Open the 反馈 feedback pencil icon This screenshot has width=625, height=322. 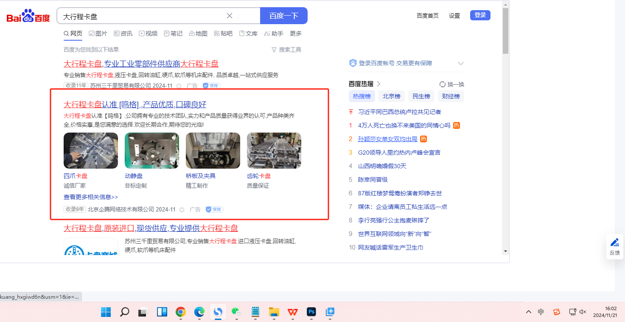pyautogui.click(x=614, y=242)
